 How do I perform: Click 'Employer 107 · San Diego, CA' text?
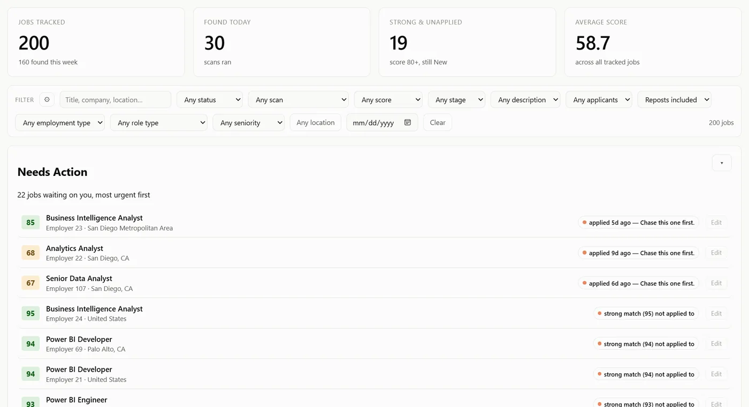[x=89, y=289]
